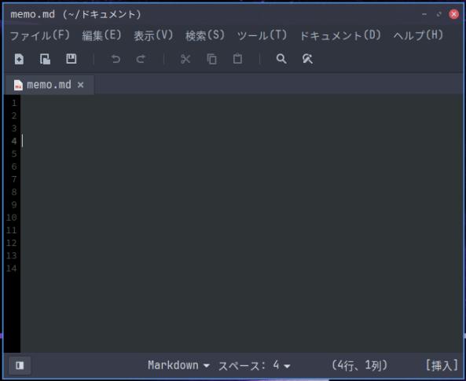The width and height of the screenshot is (466, 381).
Task: Open the スペース: 4 indentation dropdown
Action: 254,365
